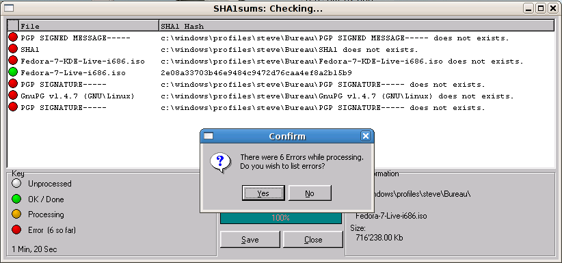The image size is (562, 263).
Task: Sort by the File column header
Action: pyautogui.click(x=88, y=26)
